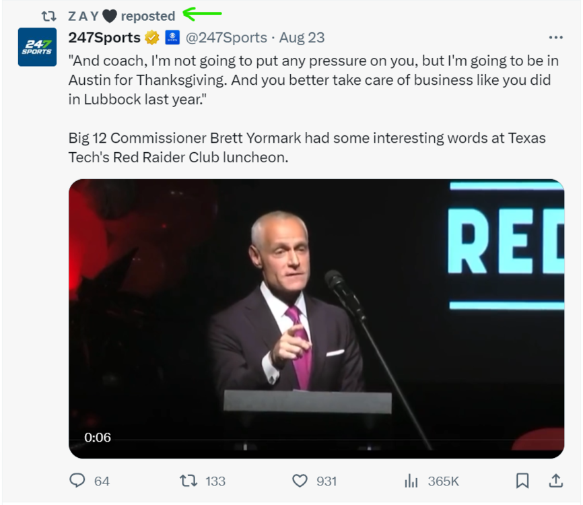Click the 931 likes count
Image resolution: width=583 pixels, height=505 pixels.
coord(327,481)
